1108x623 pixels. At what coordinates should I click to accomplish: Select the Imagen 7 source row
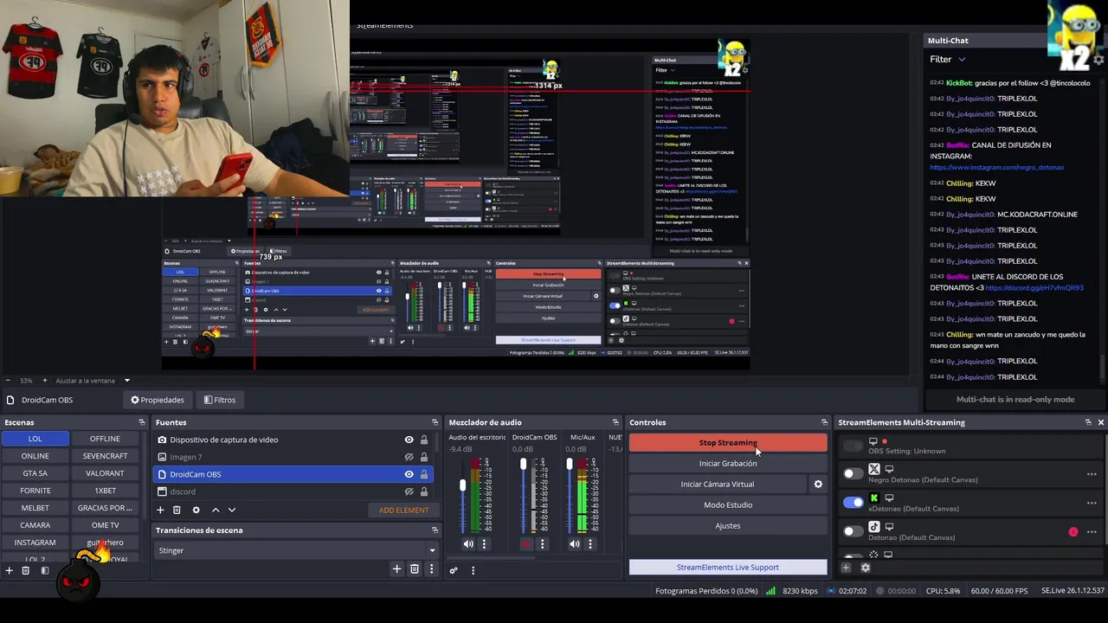pos(293,457)
